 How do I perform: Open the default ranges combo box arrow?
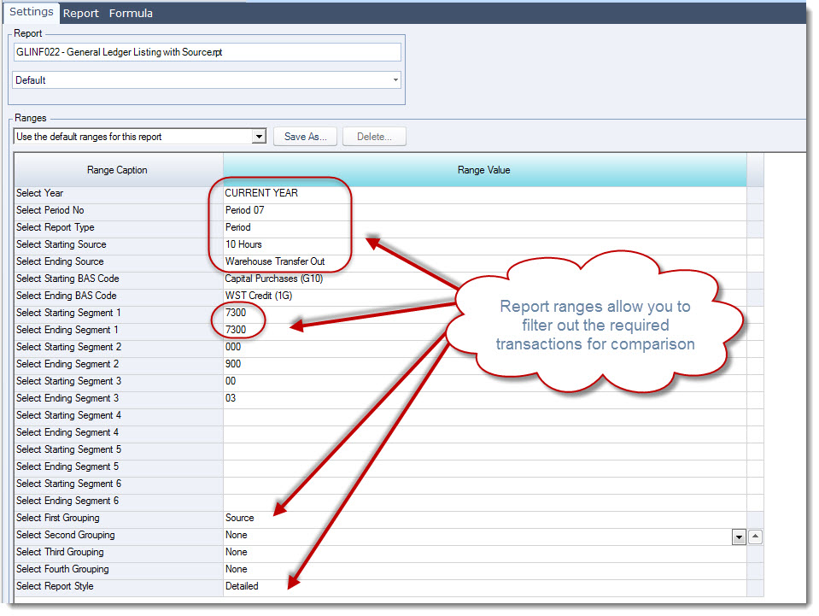[259, 137]
